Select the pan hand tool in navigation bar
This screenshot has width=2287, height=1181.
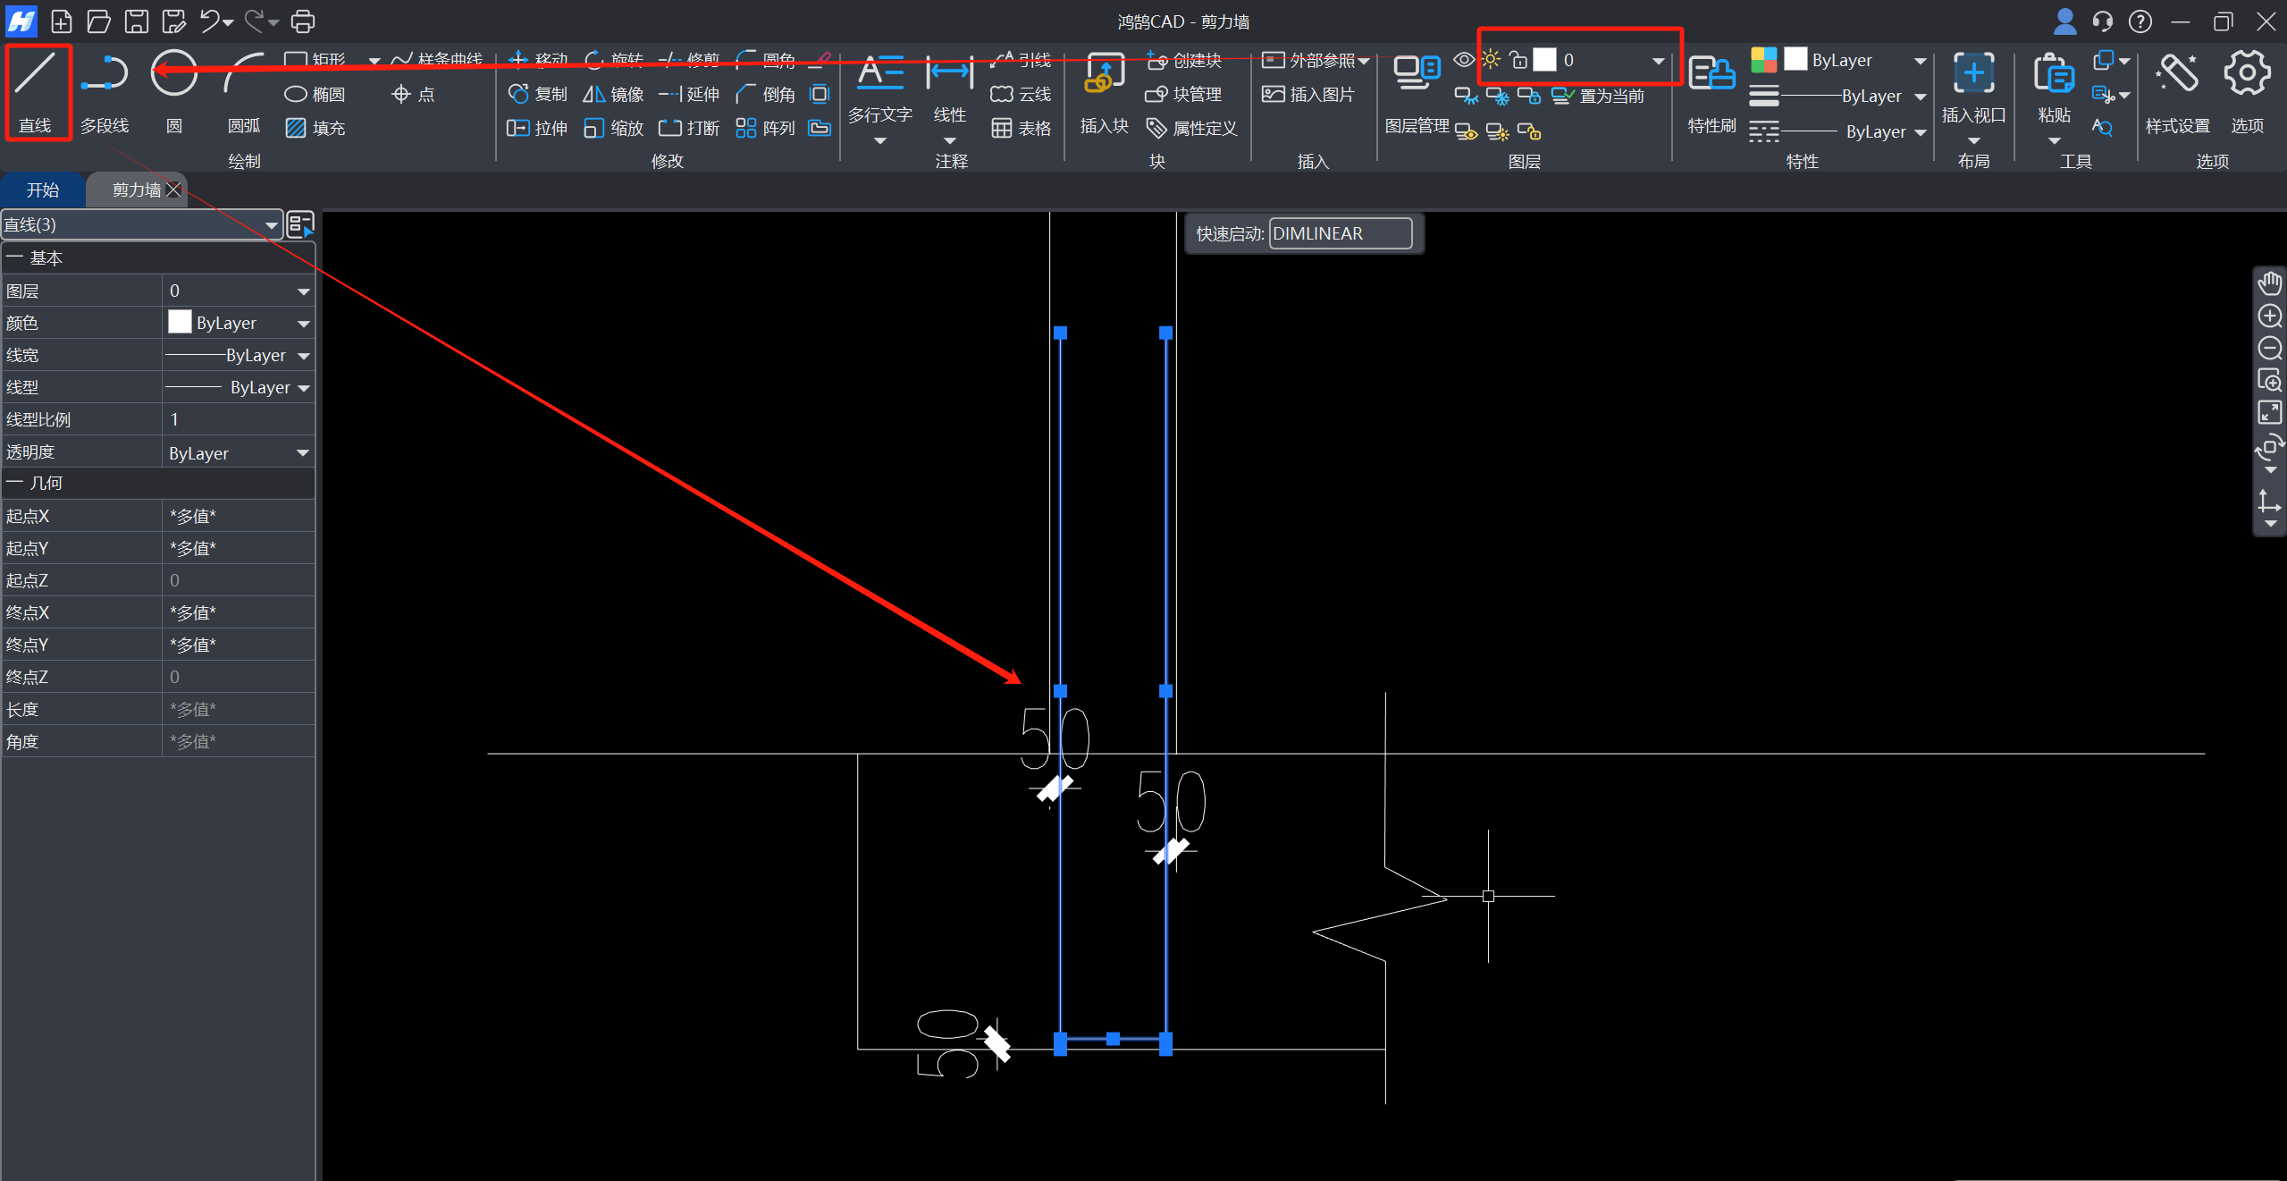[2269, 284]
